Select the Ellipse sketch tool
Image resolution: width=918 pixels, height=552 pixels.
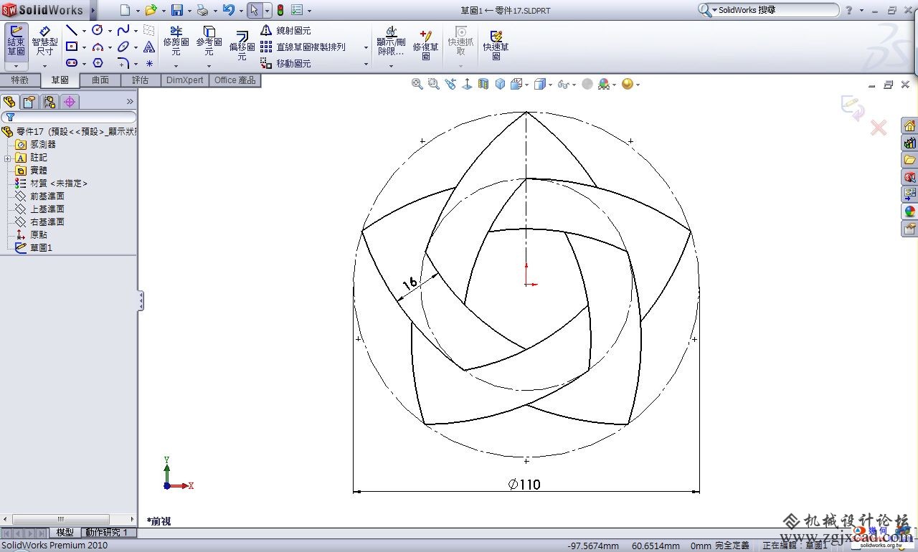(123, 47)
